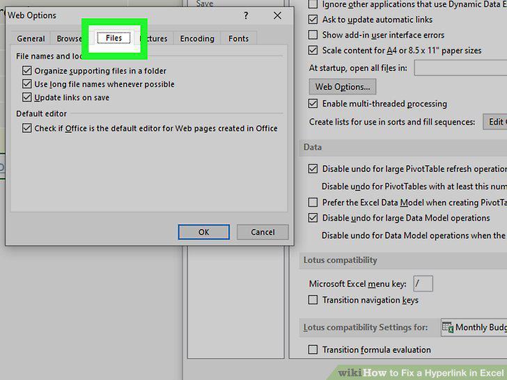Click OK in the Web Options dialog
Viewport: 507px width, 380px height.
click(x=203, y=232)
